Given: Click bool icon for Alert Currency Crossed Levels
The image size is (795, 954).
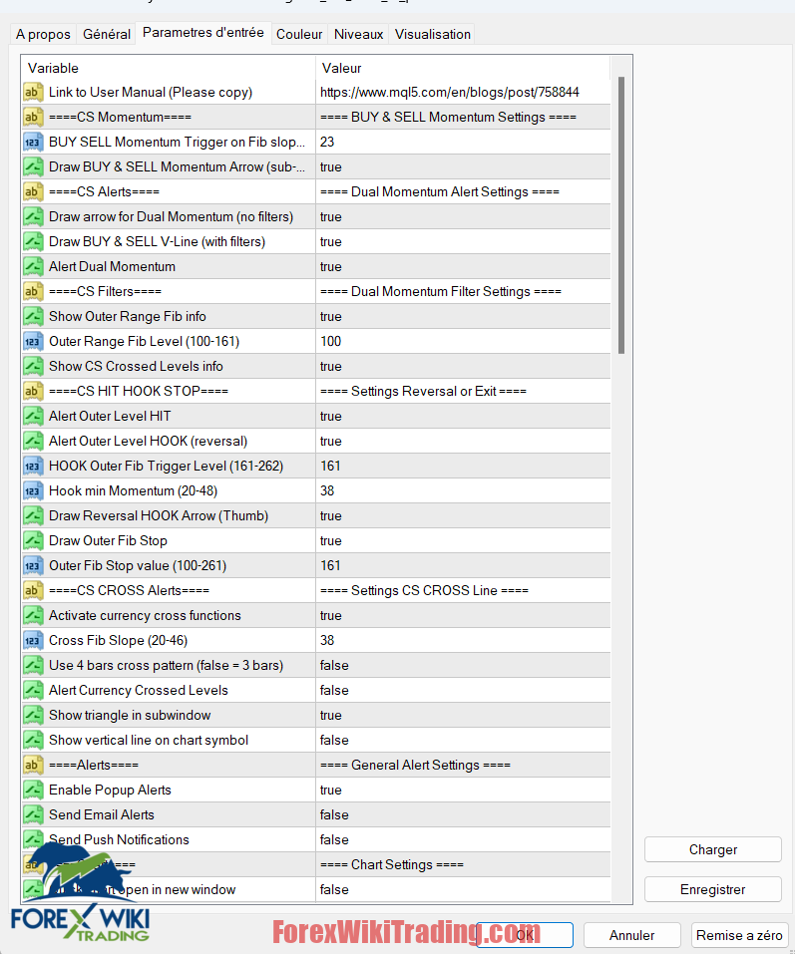Looking at the screenshot, I should tap(33, 691).
